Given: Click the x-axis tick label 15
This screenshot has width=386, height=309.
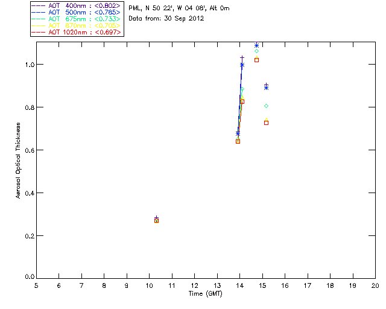Looking at the screenshot, I should [x=262, y=285].
